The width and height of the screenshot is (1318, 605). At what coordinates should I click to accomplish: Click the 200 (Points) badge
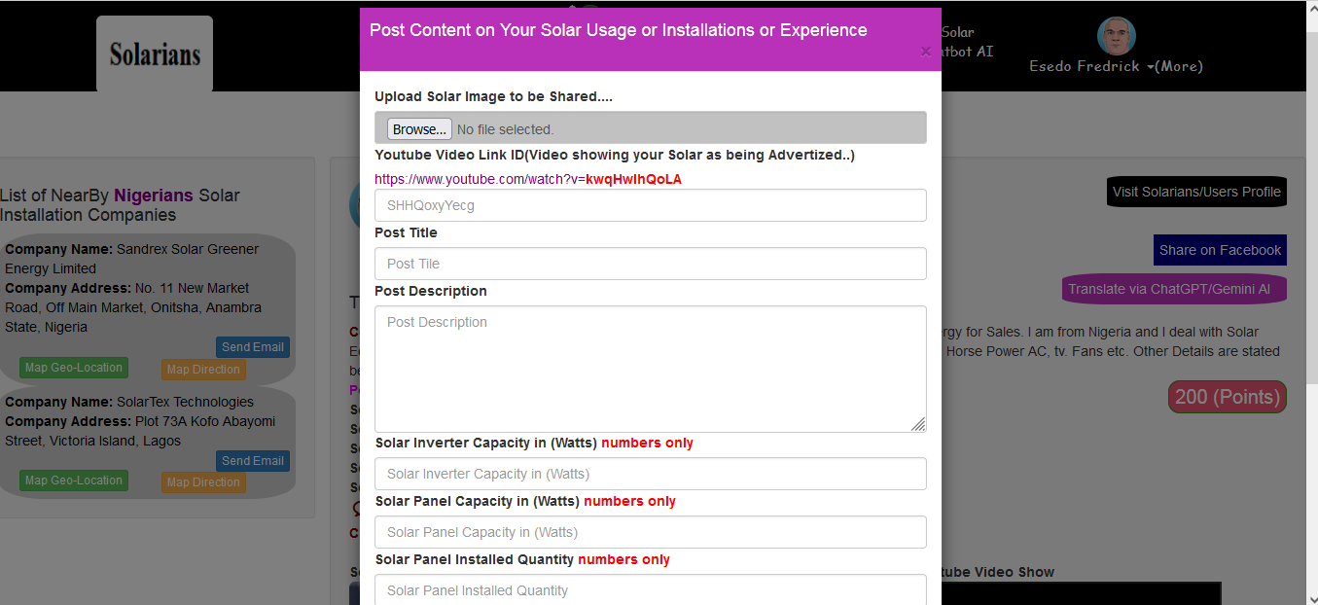click(x=1227, y=397)
